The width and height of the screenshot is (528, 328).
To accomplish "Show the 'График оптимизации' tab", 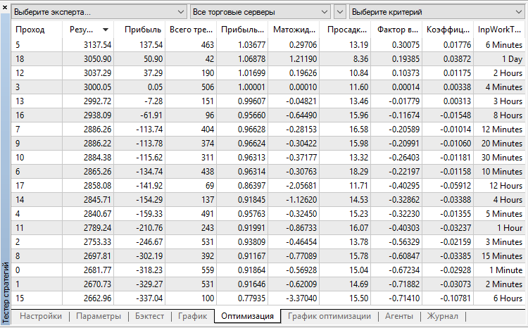I will [x=329, y=317].
